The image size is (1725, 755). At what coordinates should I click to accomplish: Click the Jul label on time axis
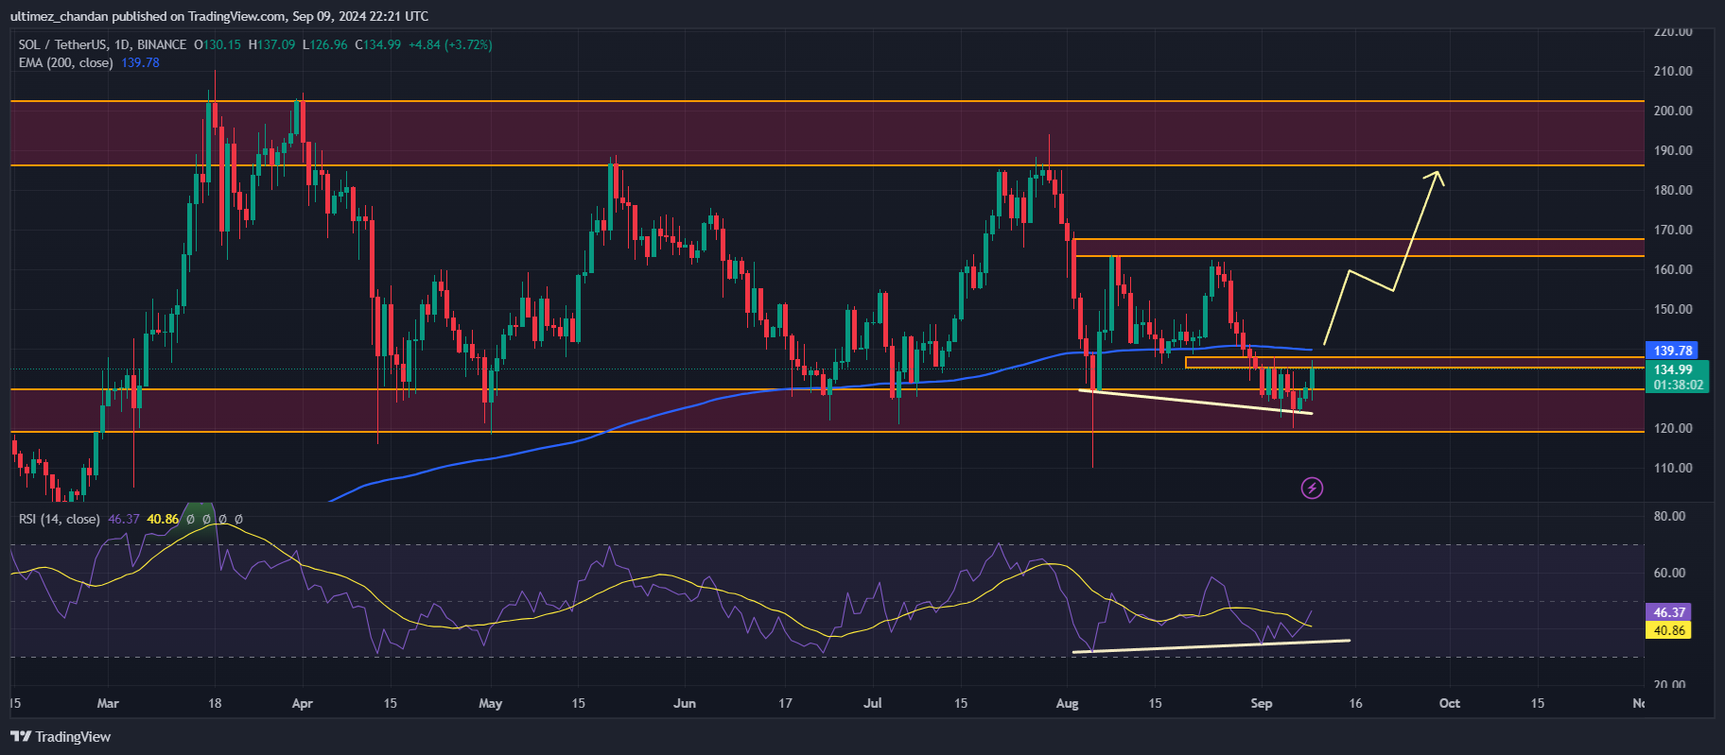click(873, 703)
